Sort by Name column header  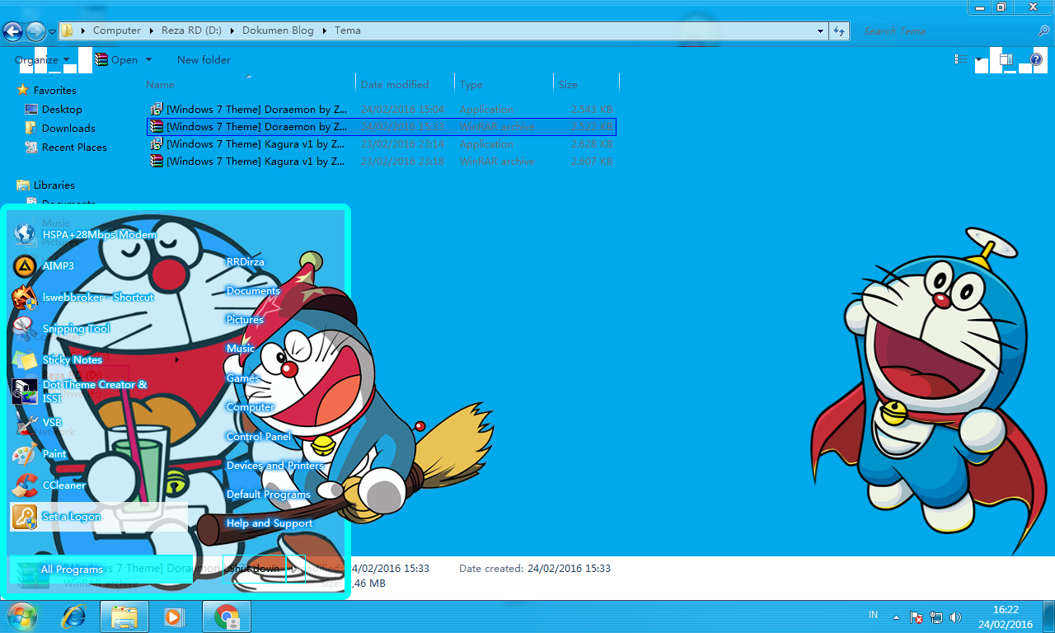click(250, 85)
